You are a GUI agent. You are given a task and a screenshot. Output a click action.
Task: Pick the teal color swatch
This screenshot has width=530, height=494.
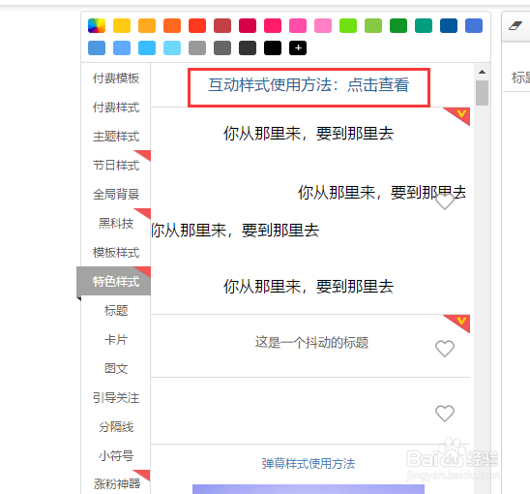click(424, 26)
